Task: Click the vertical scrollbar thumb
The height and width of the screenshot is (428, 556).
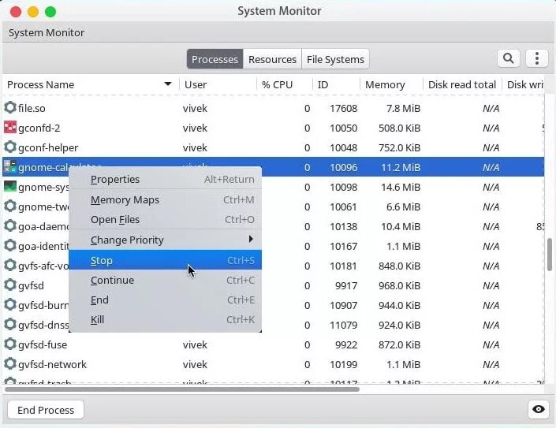Action: coord(550,255)
